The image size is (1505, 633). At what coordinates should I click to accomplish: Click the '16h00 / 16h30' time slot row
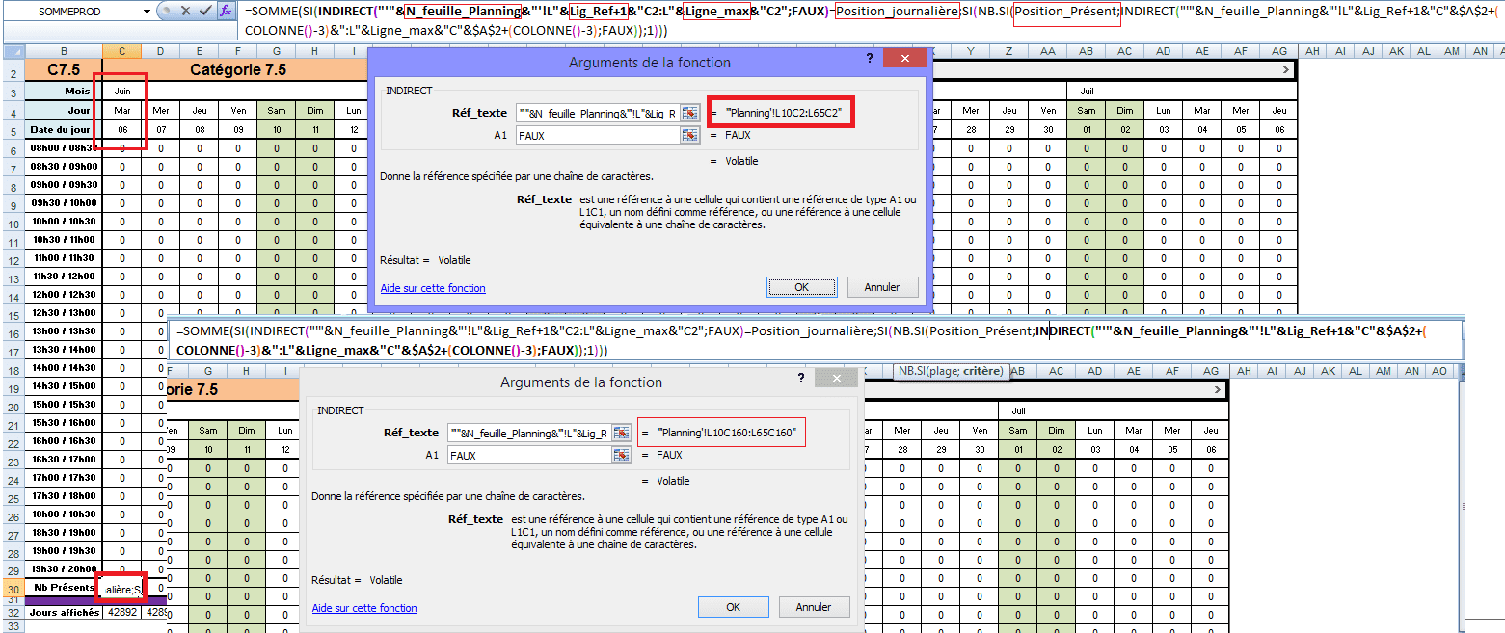click(64, 440)
